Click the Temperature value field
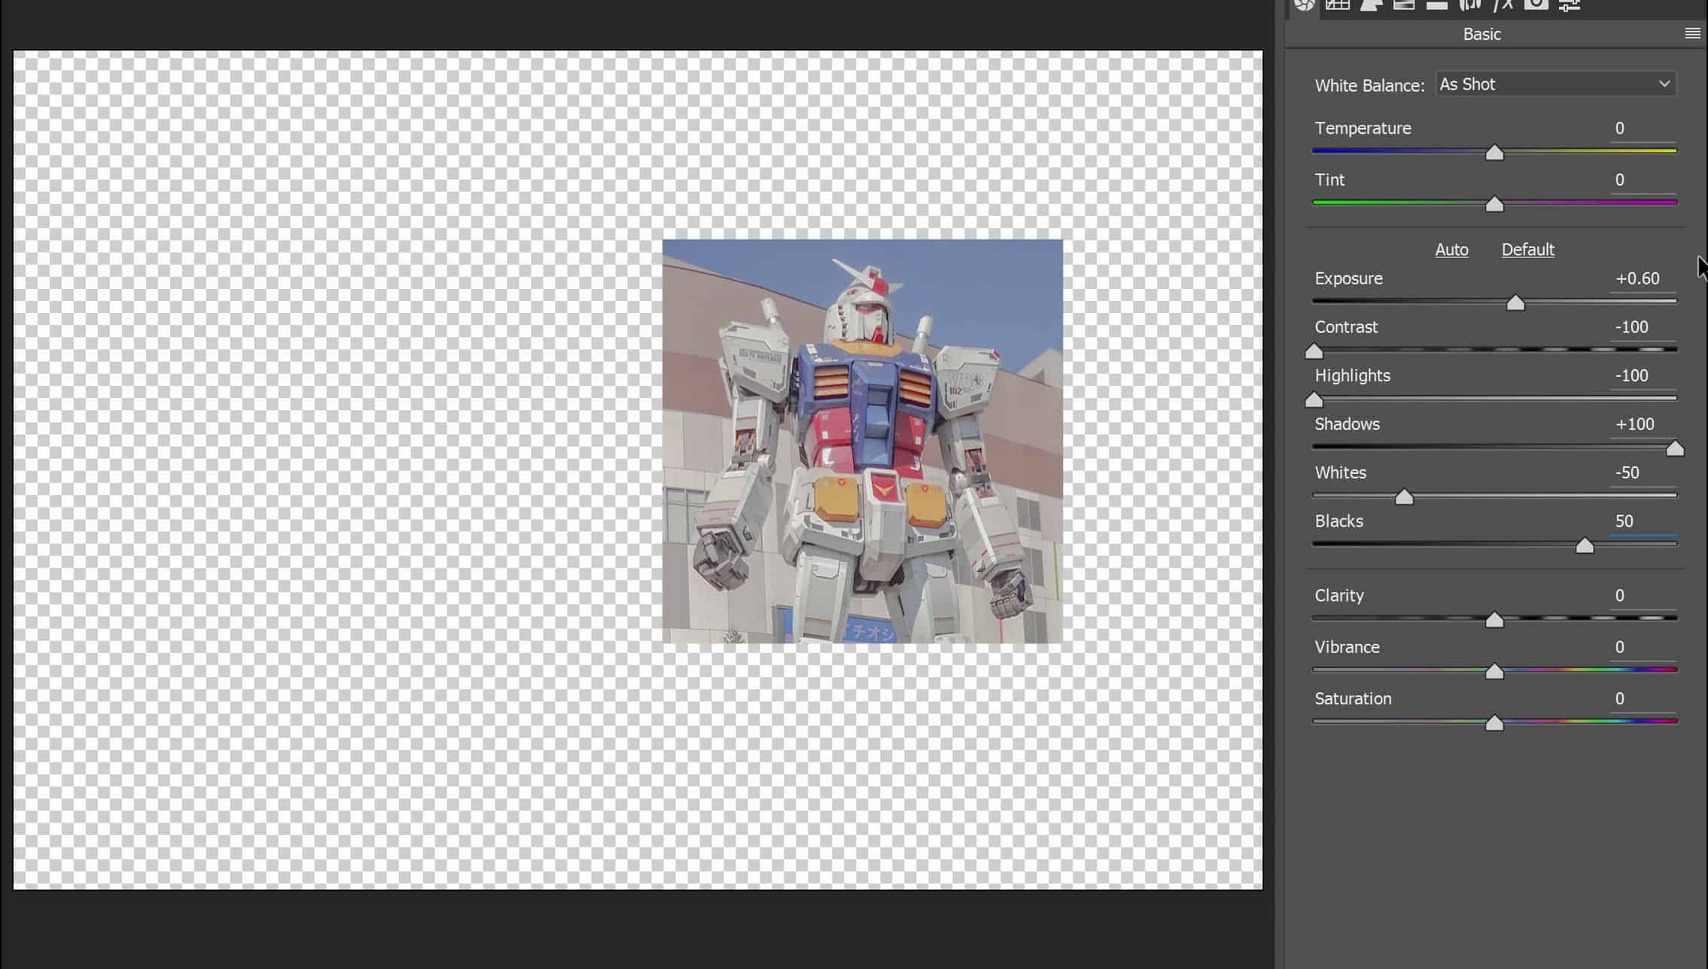 [1643, 129]
